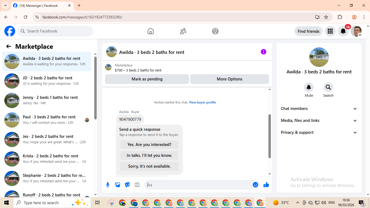Viewport: 370px width, 208px height.
Task: Open conversation information purple icon
Action: tap(264, 52)
